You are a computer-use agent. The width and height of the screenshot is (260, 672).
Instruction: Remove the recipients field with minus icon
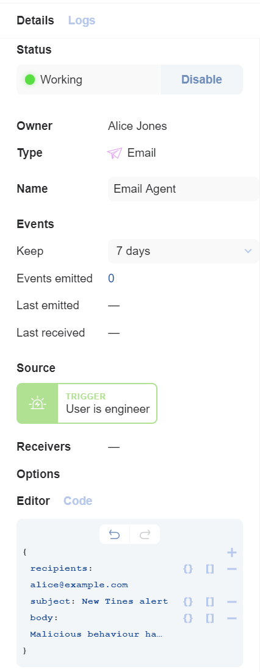[232, 569]
